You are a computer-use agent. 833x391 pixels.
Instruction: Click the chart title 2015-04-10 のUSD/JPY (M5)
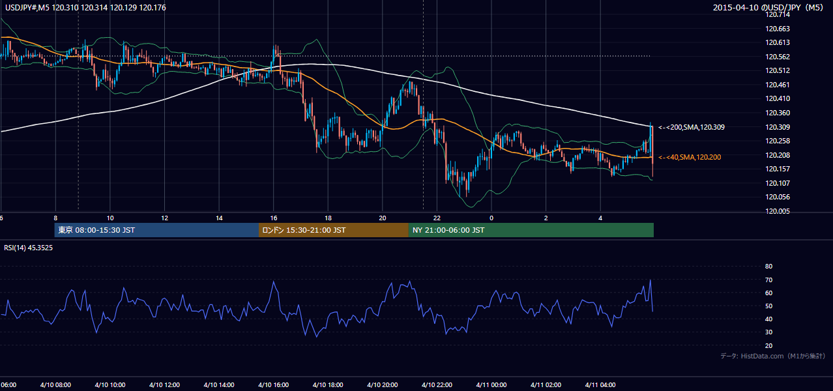click(x=769, y=8)
